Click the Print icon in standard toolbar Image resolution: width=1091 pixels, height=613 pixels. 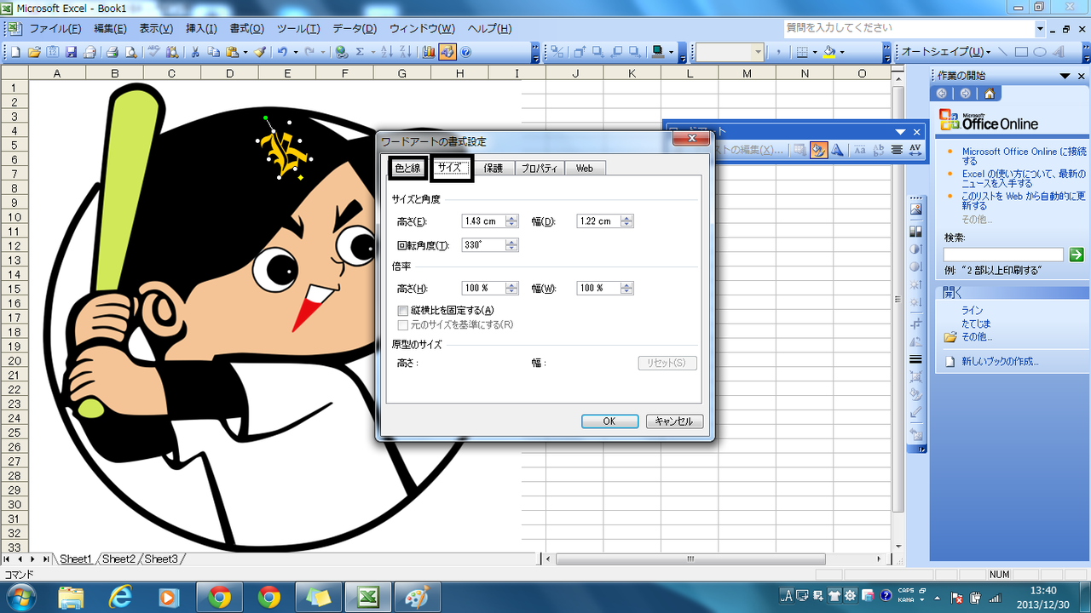[x=112, y=52]
